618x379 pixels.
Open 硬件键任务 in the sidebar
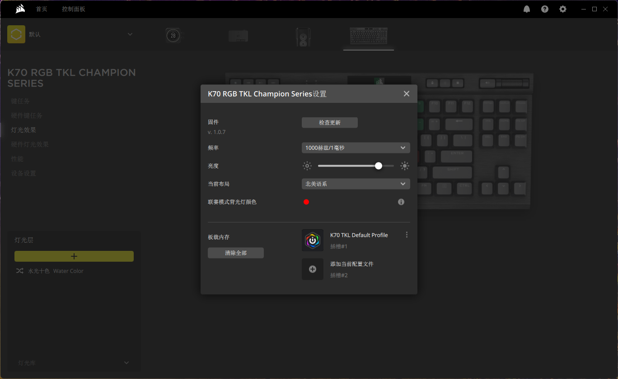[x=27, y=116]
